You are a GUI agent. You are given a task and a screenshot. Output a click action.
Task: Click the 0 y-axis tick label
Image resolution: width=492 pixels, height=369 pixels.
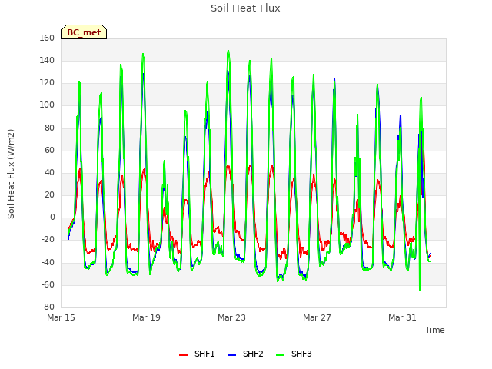(x=52, y=217)
